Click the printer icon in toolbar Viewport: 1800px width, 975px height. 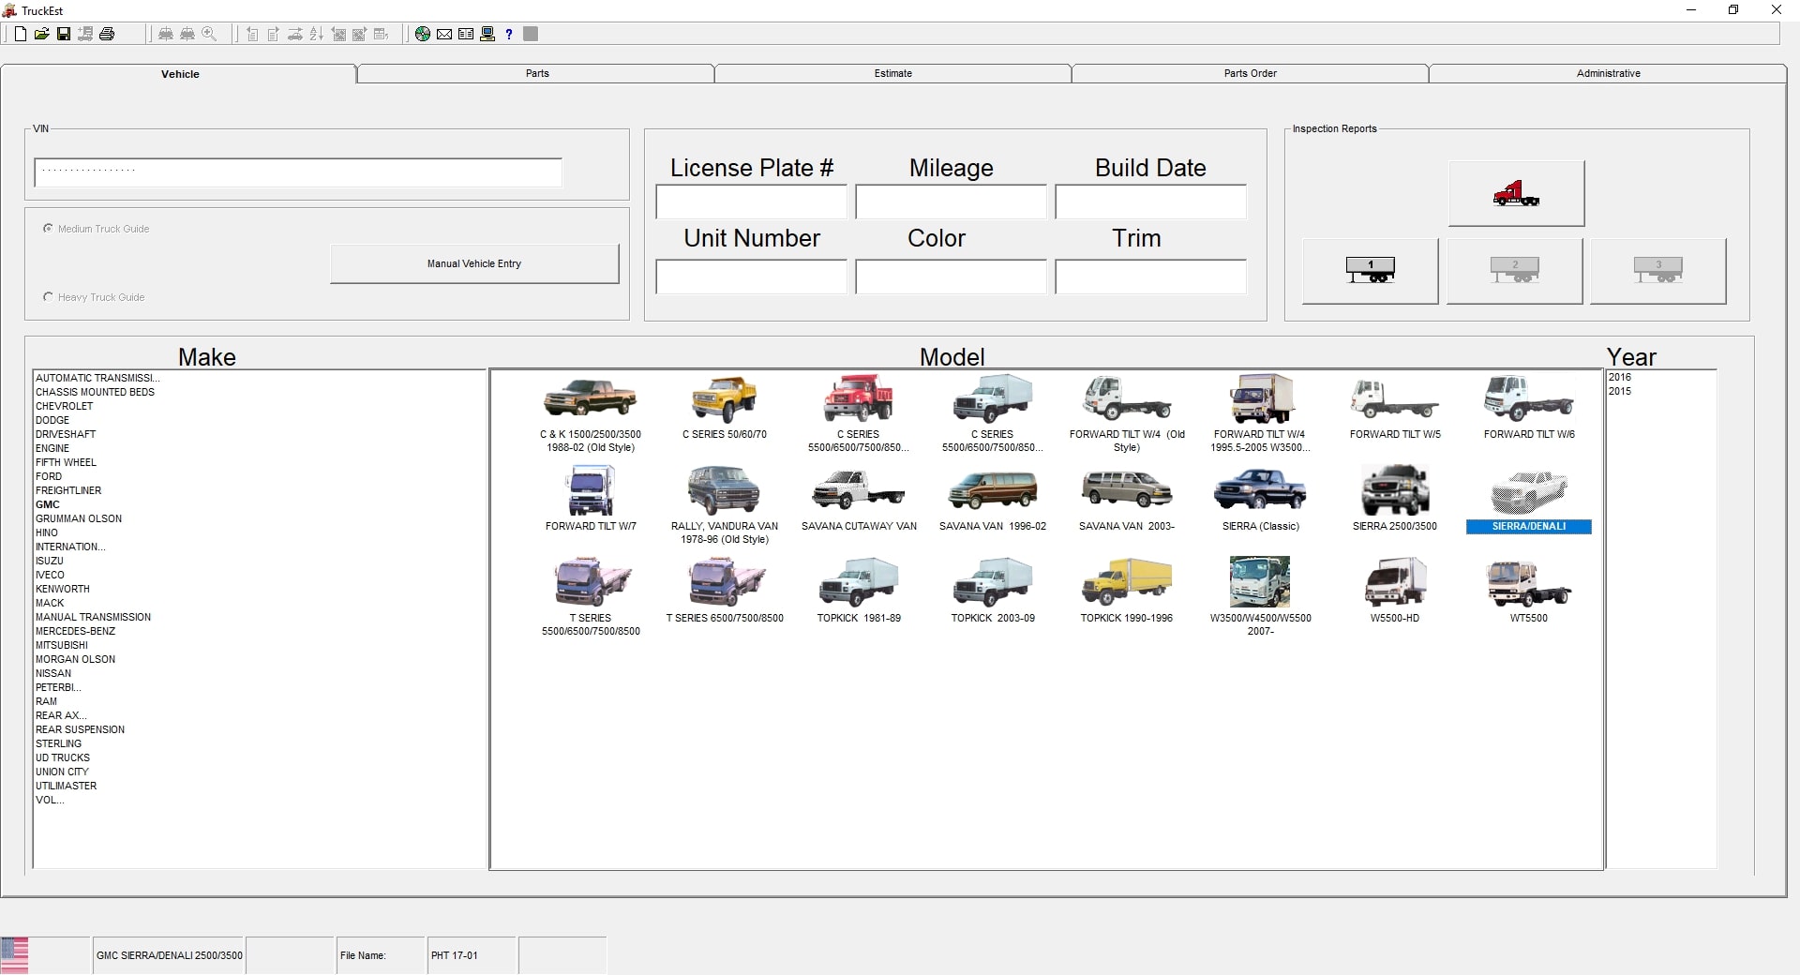click(107, 34)
